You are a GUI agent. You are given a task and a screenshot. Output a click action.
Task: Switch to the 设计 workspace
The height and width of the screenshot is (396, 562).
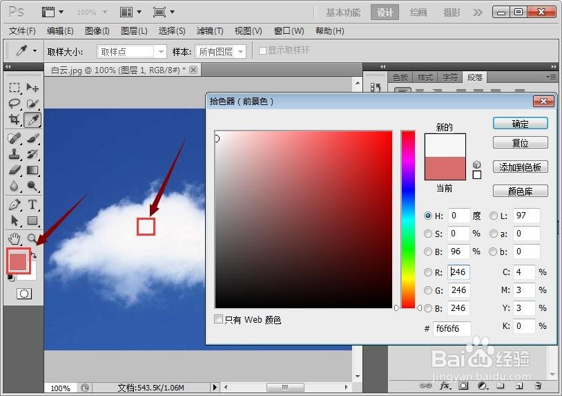385,12
